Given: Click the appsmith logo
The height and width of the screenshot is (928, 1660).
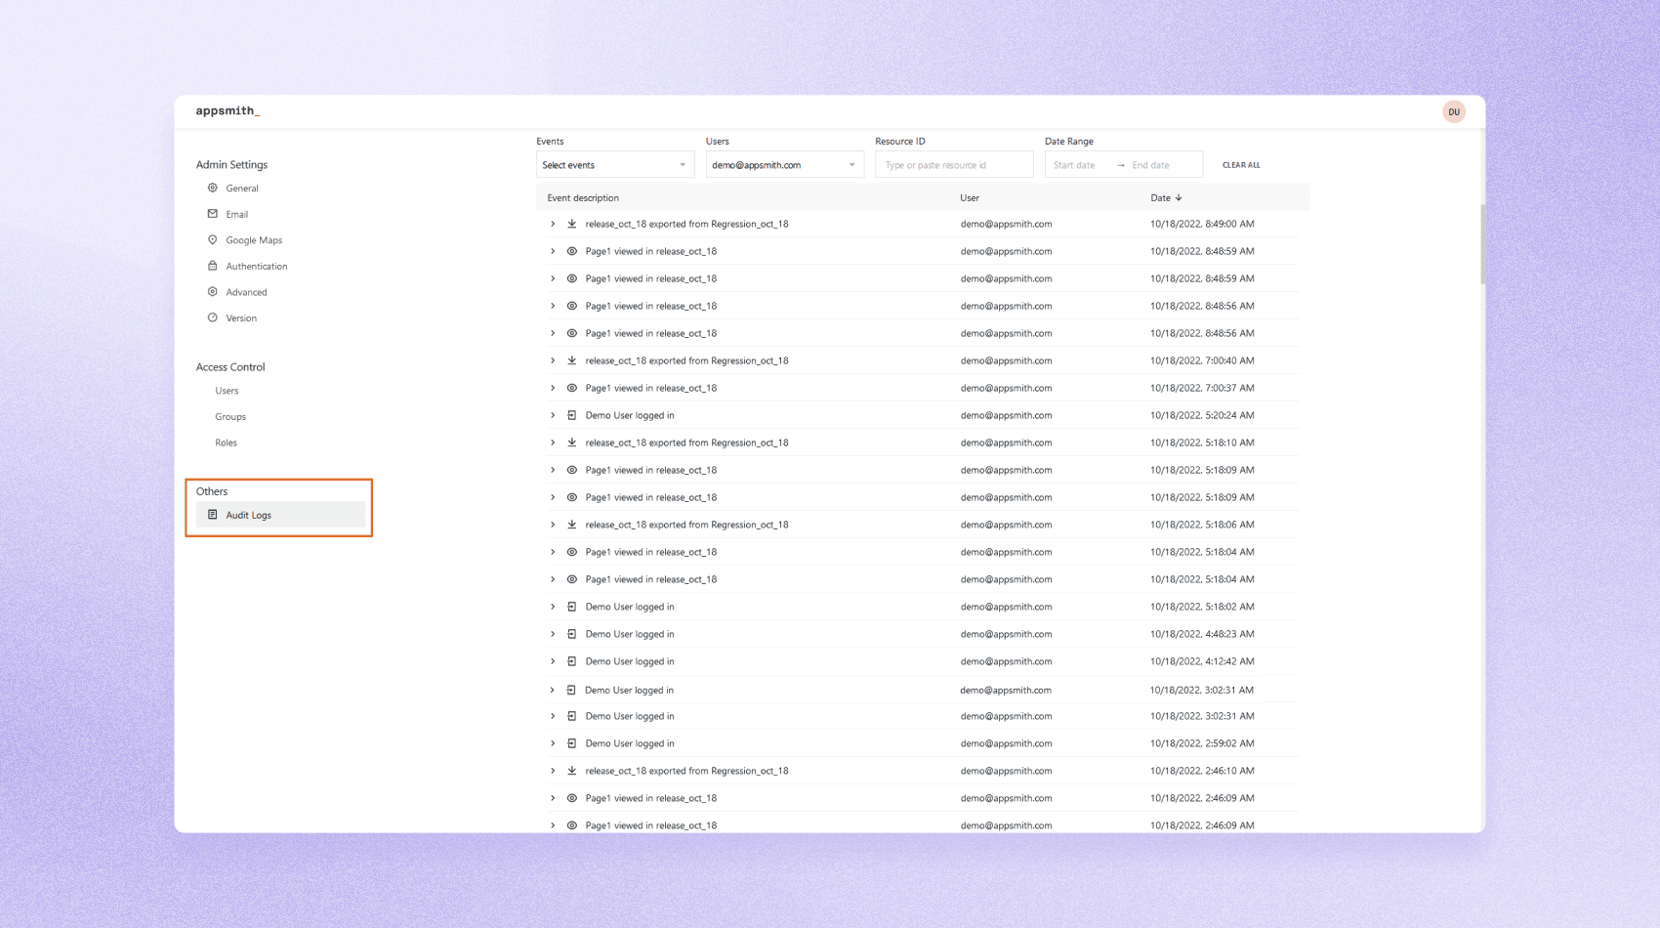Looking at the screenshot, I should tap(228, 111).
